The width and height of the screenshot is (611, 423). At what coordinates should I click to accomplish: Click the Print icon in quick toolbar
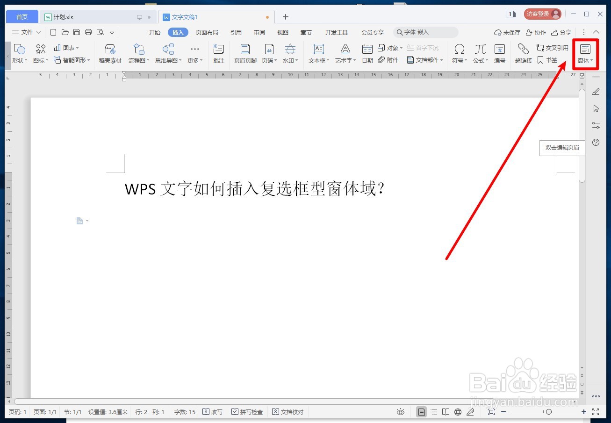(88, 32)
